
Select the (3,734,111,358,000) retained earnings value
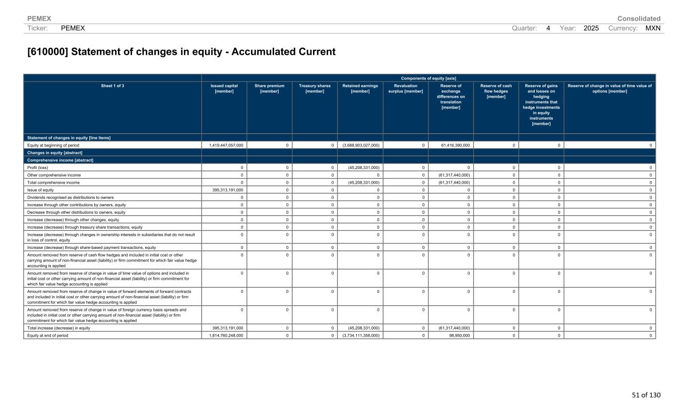(x=361, y=335)
